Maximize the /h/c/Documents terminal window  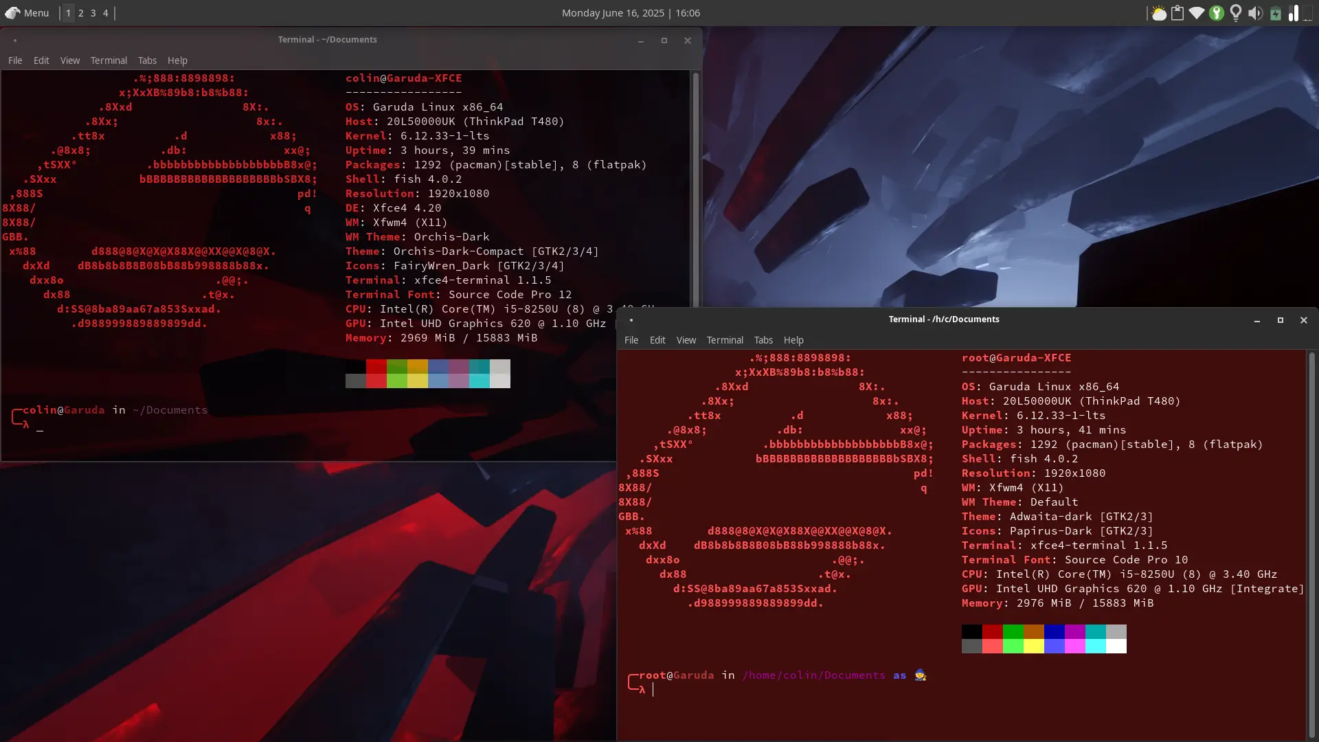click(x=1281, y=320)
